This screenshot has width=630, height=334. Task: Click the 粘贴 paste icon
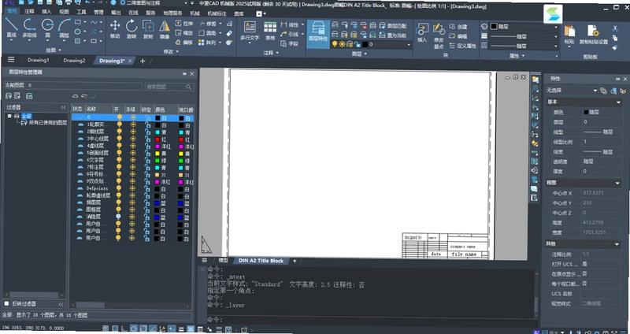point(569,34)
